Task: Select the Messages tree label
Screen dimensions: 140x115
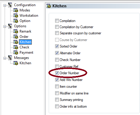Action: coord(22,58)
